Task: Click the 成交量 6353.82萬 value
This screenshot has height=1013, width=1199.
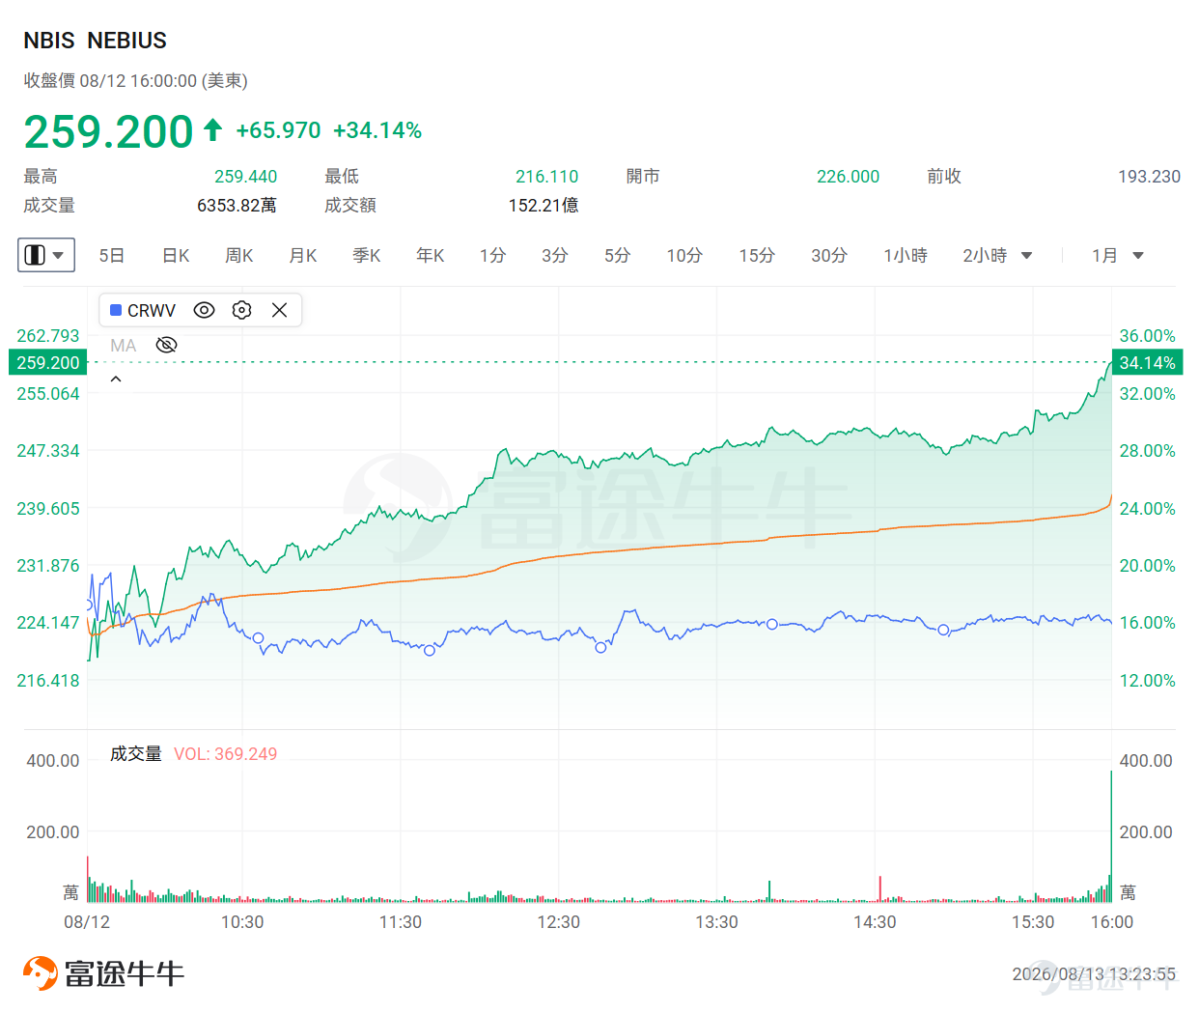Action: coord(237,205)
